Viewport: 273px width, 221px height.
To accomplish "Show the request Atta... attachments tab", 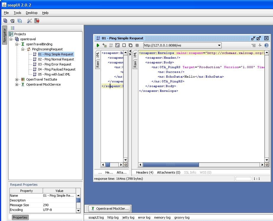I will pyautogui.click(x=122, y=172).
